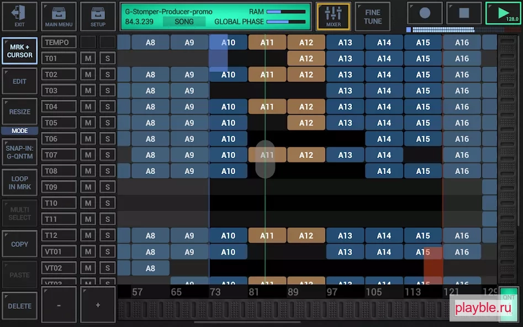The width and height of the screenshot is (523, 327).
Task: Start playback with the green play button
Action: click(503, 13)
